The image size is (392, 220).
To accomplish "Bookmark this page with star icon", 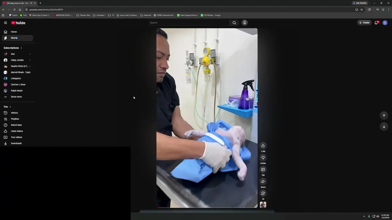I will [362, 9].
